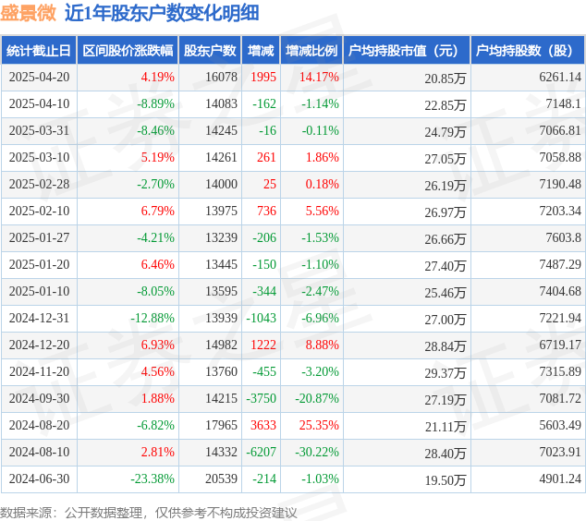Click the change ratio 14.17%
Viewport: 586px width, 521px height.
coord(319,77)
